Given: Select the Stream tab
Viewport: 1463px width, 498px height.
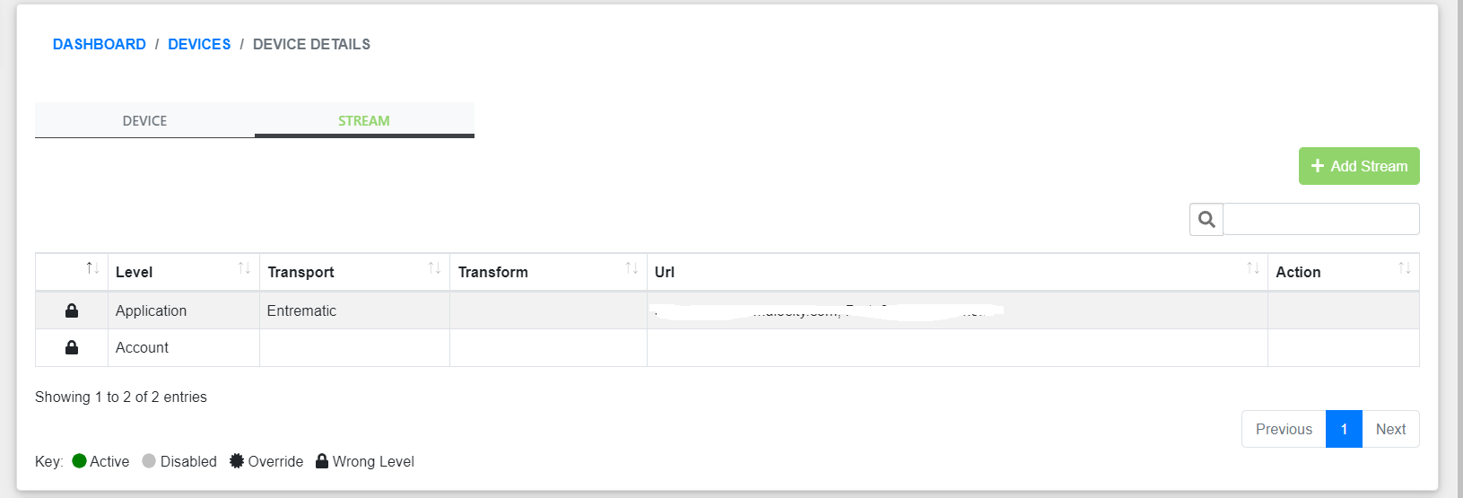Looking at the screenshot, I should click(x=364, y=120).
